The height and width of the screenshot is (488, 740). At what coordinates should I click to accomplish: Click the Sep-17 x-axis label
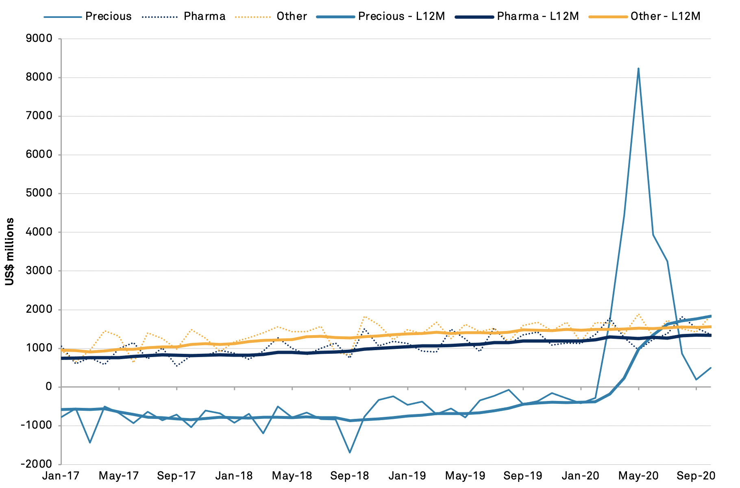tap(176, 476)
